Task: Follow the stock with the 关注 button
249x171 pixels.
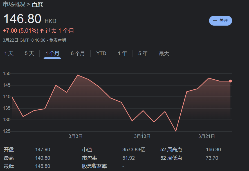Action: click(x=220, y=21)
